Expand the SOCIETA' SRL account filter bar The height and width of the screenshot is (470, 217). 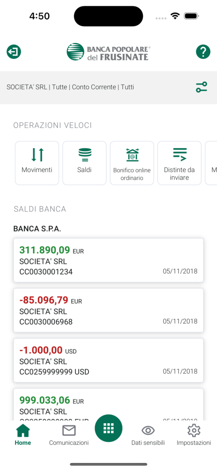[108, 88]
